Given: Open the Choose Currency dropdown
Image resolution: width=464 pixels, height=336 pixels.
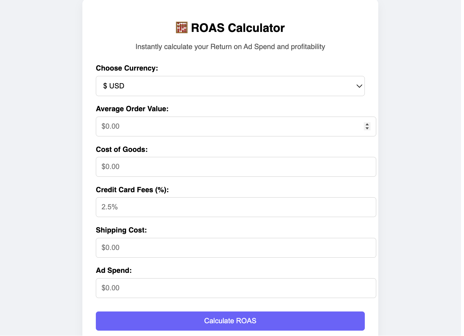Looking at the screenshot, I should click(x=230, y=86).
